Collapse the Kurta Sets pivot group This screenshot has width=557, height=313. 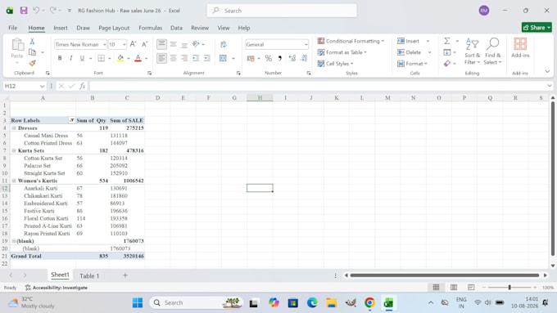click(x=14, y=150)
